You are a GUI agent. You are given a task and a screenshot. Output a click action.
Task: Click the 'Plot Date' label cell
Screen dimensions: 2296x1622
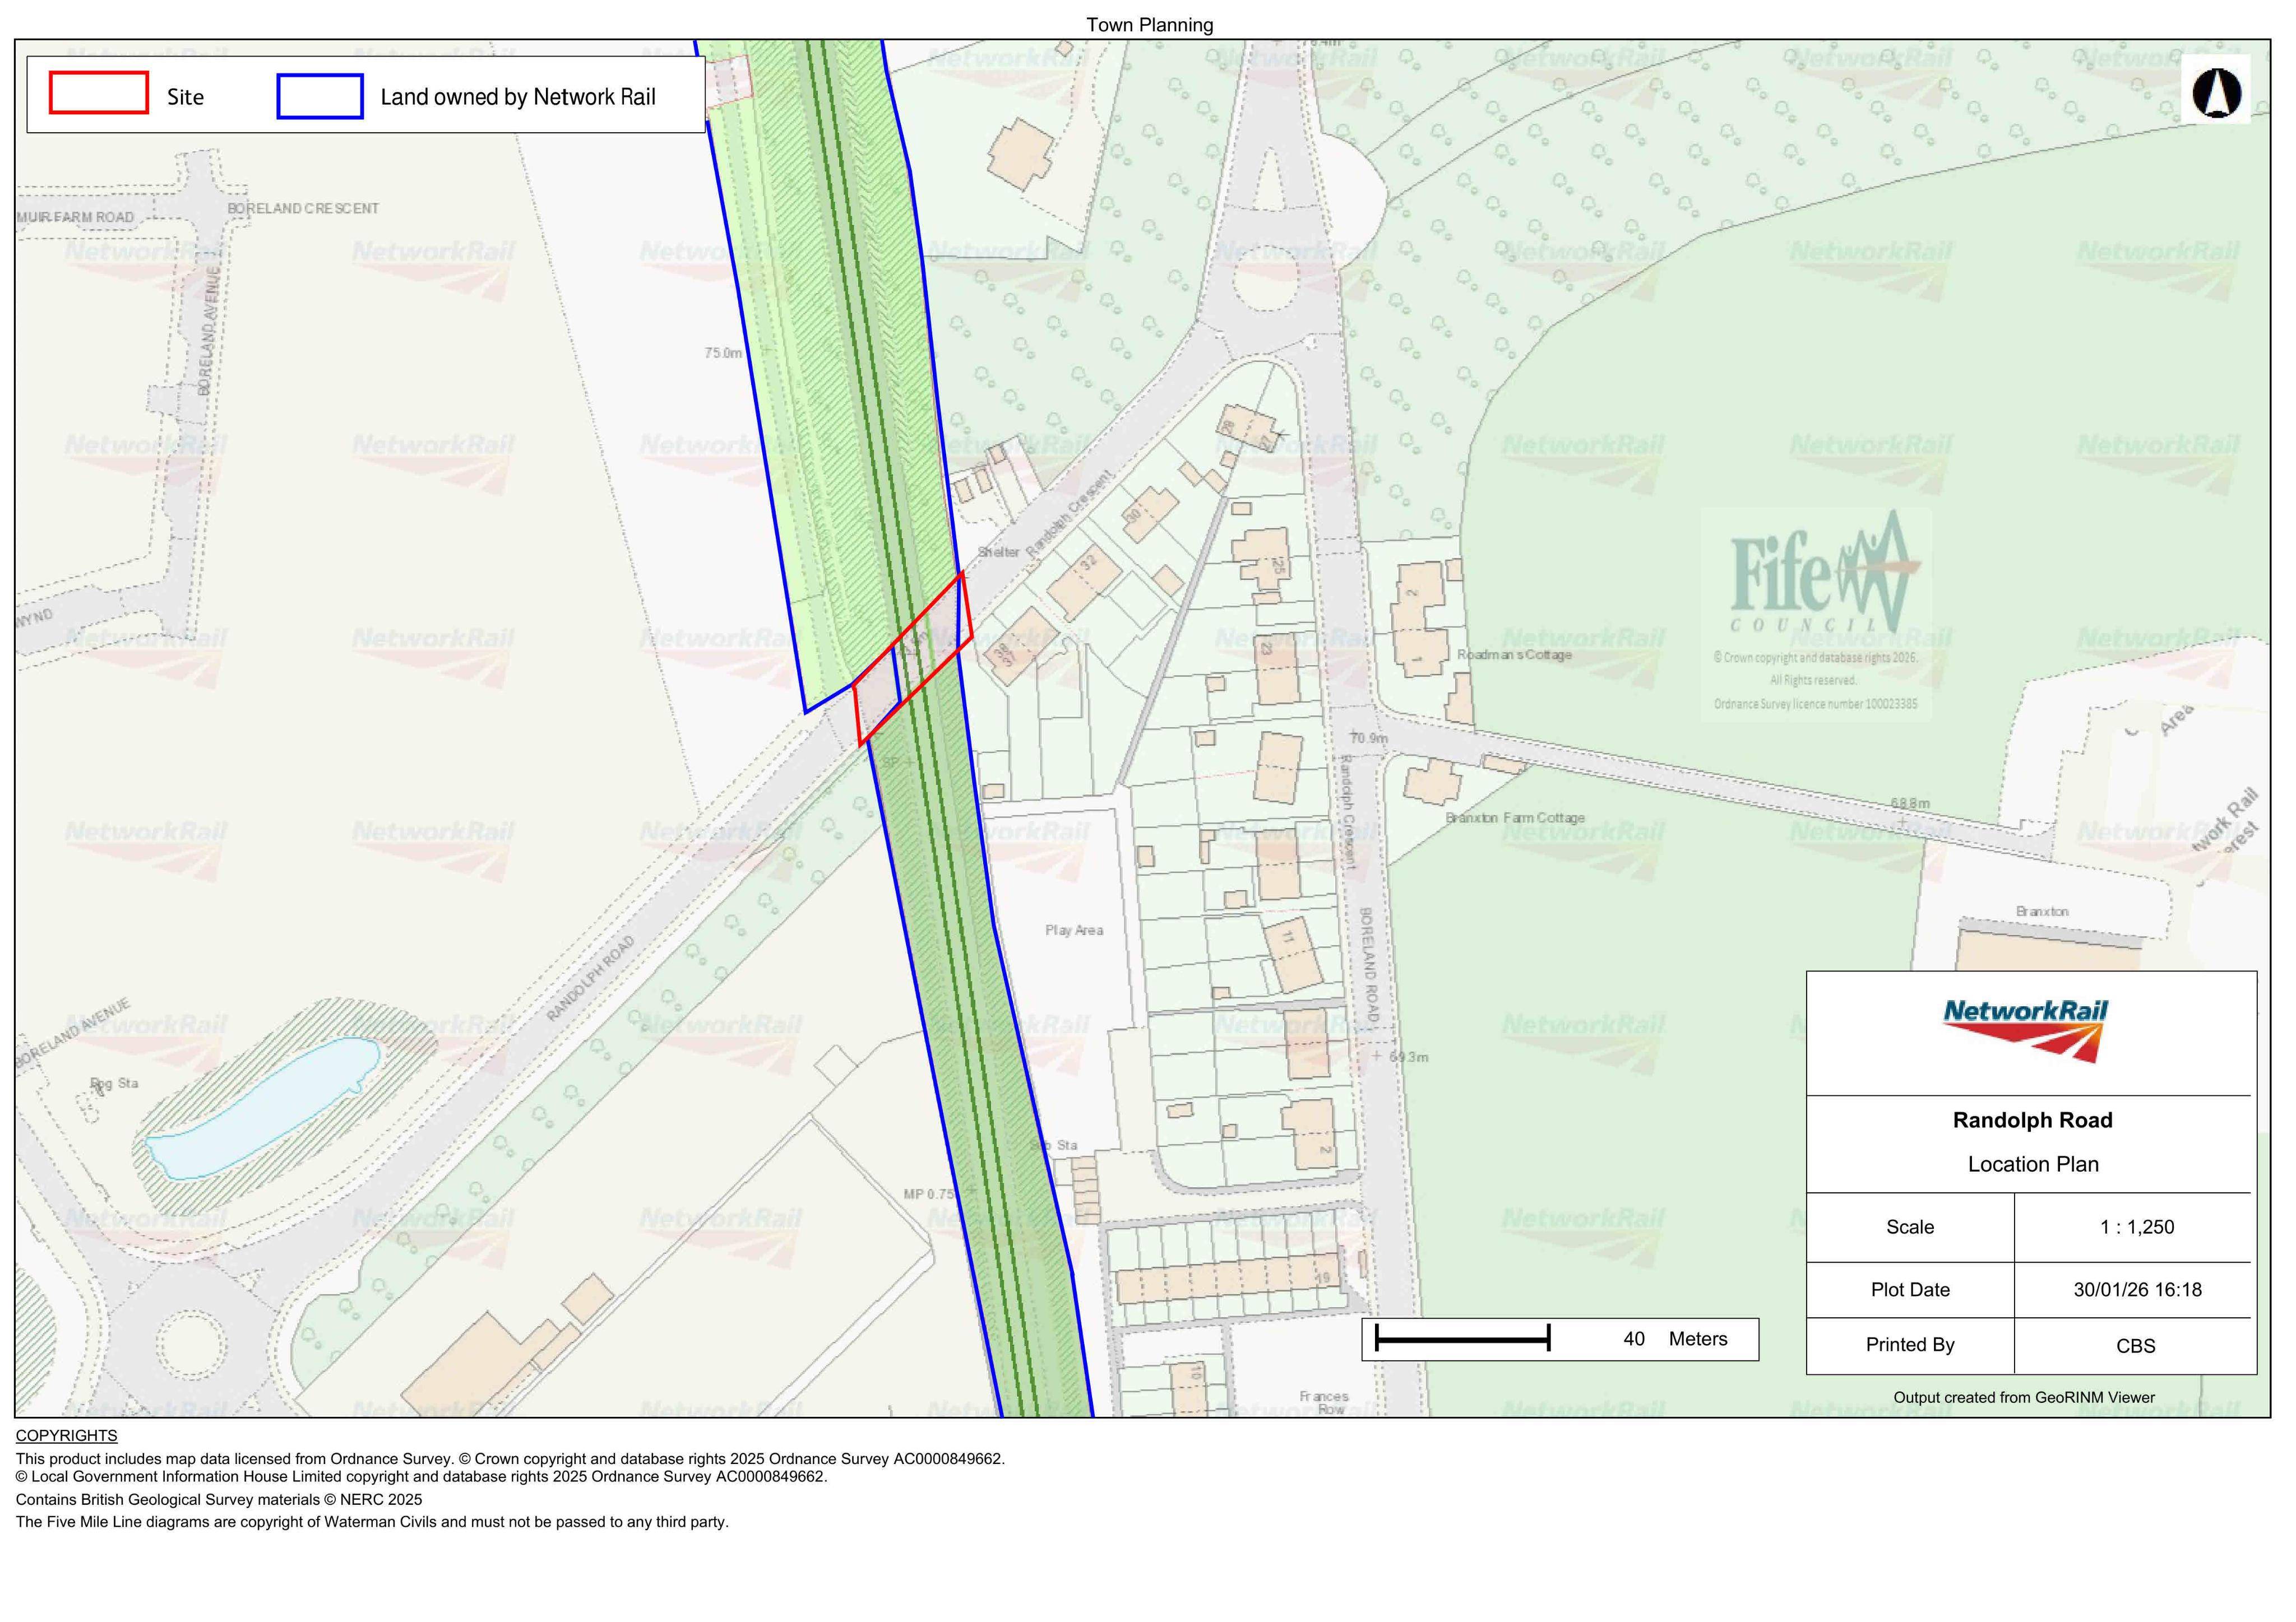click(1910, 1290)
